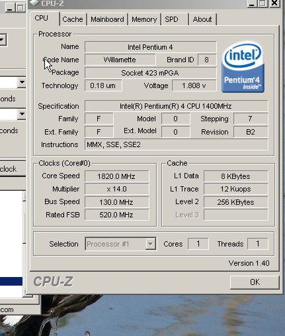
Task: Open the SPD tab
Action: (x=175, y=19)
